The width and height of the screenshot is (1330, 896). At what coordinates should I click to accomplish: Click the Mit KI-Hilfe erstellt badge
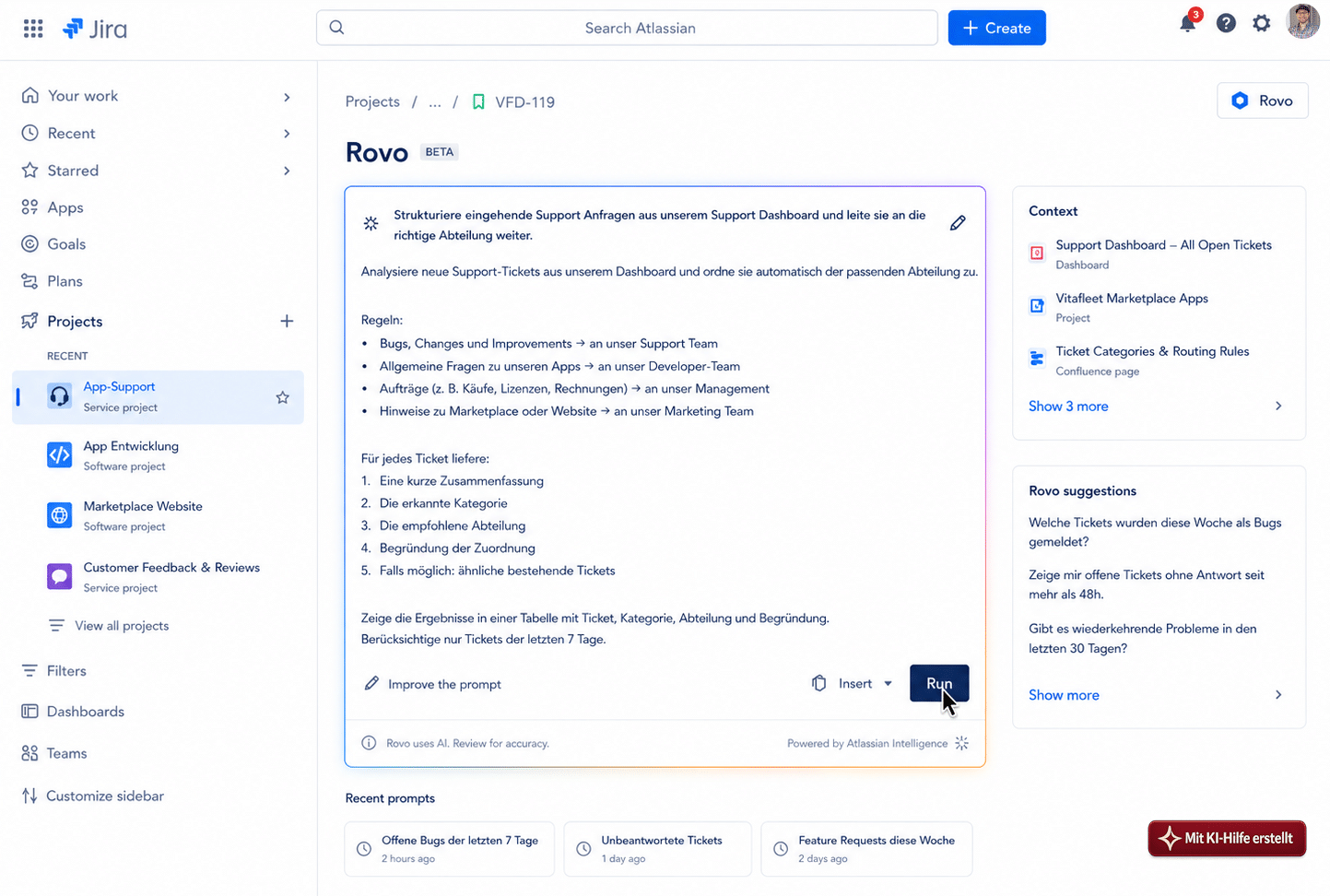[x=1227, y=838]
